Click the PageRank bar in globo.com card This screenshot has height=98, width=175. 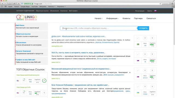[x=153, y=44]
